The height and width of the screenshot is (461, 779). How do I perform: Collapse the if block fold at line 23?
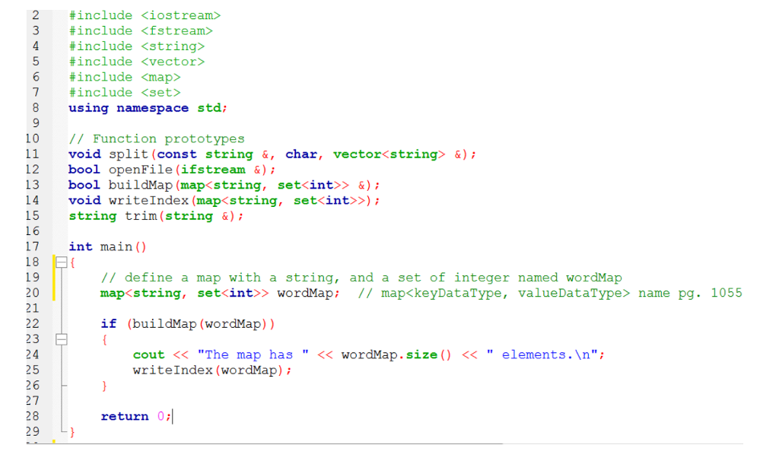(61, 339)
